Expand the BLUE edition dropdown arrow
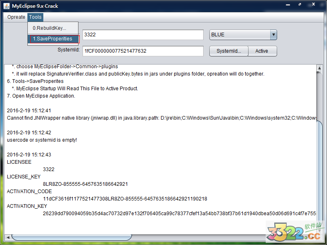327x245 pixels. coord(273,35)
